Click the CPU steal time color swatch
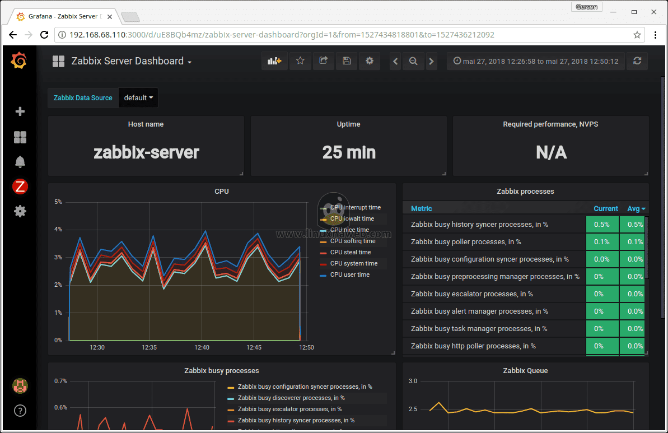668x433 pixels. 323,253
